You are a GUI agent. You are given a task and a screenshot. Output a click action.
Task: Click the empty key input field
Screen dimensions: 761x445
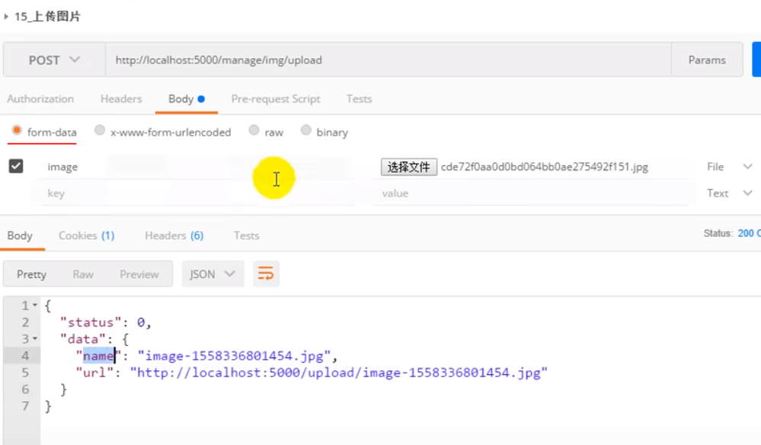[197, 193]
